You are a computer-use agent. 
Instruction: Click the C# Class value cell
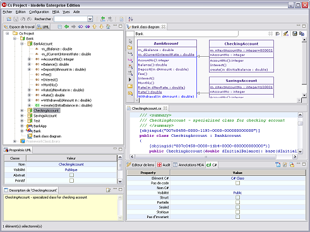(x=237, y=178)
